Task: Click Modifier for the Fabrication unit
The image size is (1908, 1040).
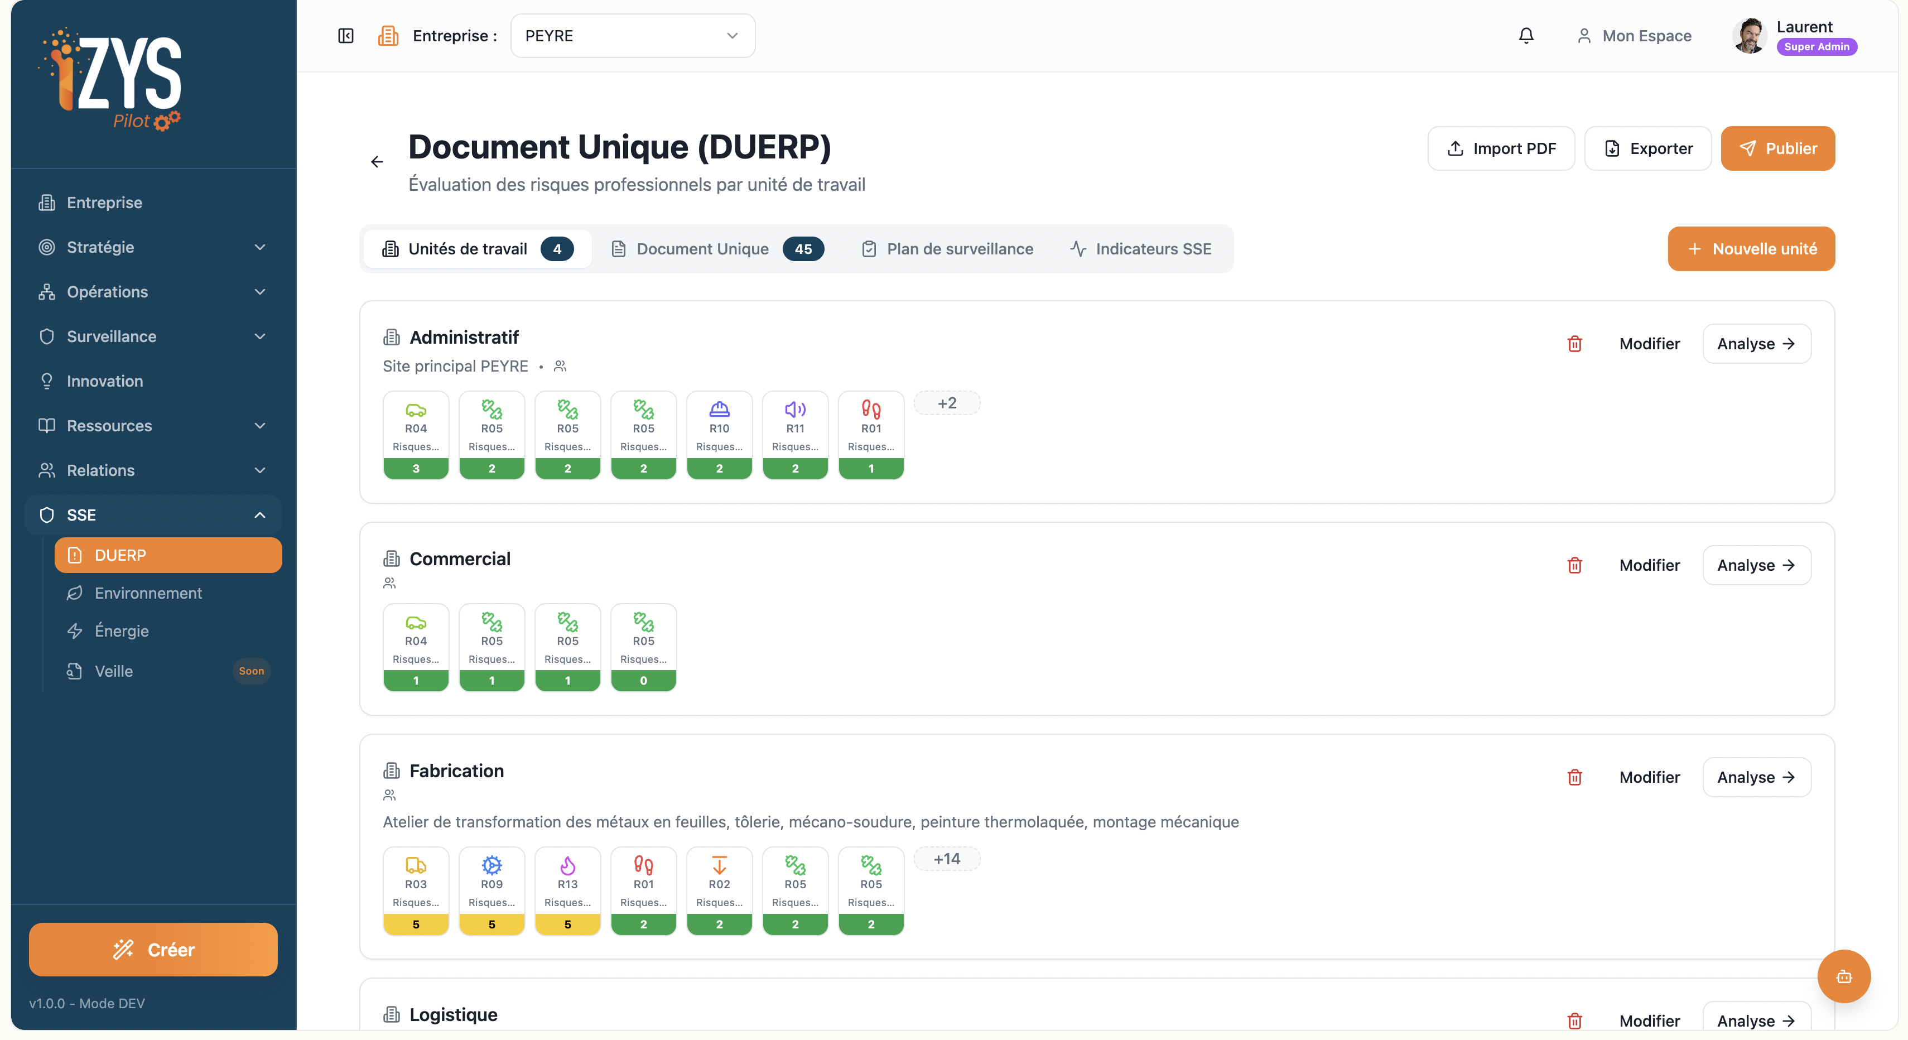Action: (x=1650, y=777)
